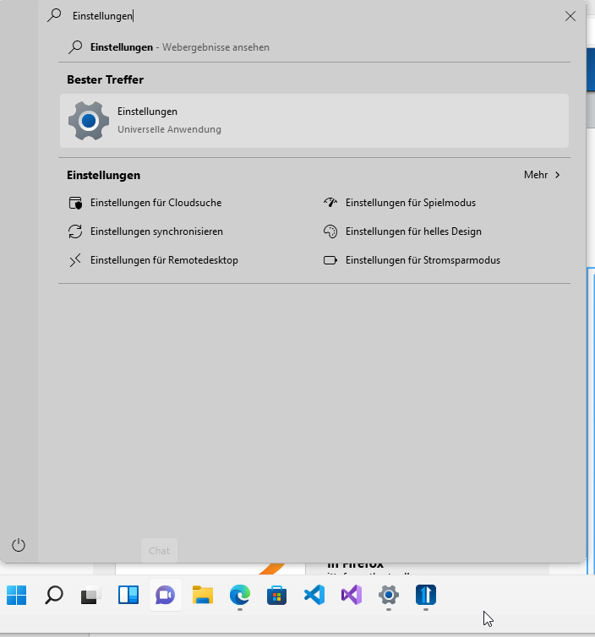Screen dimensions: 595x637
Task: Open Einstellungen Universelle Anwendung best match
Action: pos(314,121)
